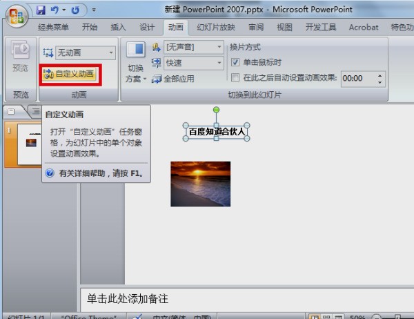This screenshot has width=414, height=319.
Task: Open the [无声音] transition sound dropdown
Action: 219,48
